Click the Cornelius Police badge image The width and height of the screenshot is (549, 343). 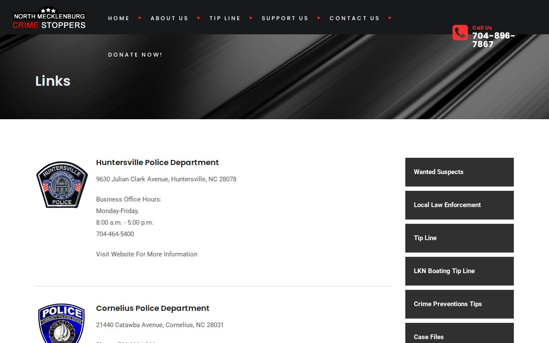[x=62, y=323]
